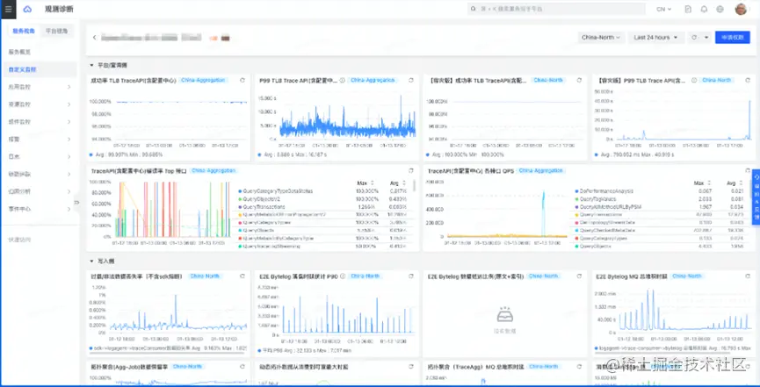Sort error-rate table by Max column
This screenshot has height=387, width=760.
(x=362, y=183)
